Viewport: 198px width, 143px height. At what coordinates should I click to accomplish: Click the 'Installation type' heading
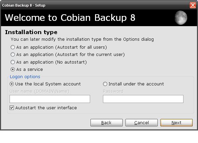[31, 32]
